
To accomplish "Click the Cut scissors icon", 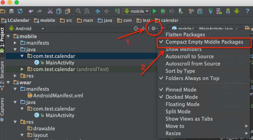I will coord(50,11).
